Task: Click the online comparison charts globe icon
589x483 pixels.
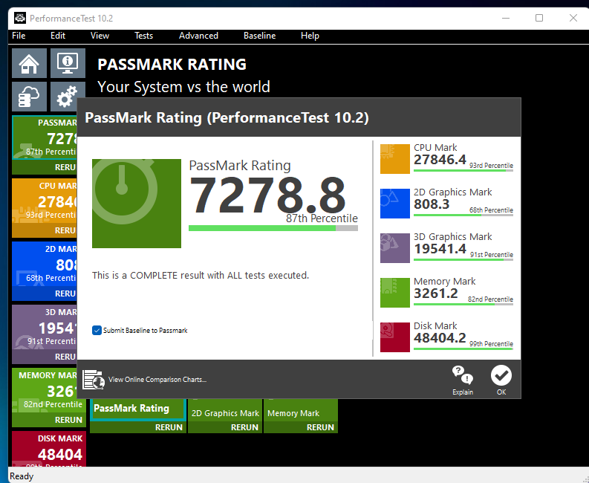Action: click(x=93, y=380)
